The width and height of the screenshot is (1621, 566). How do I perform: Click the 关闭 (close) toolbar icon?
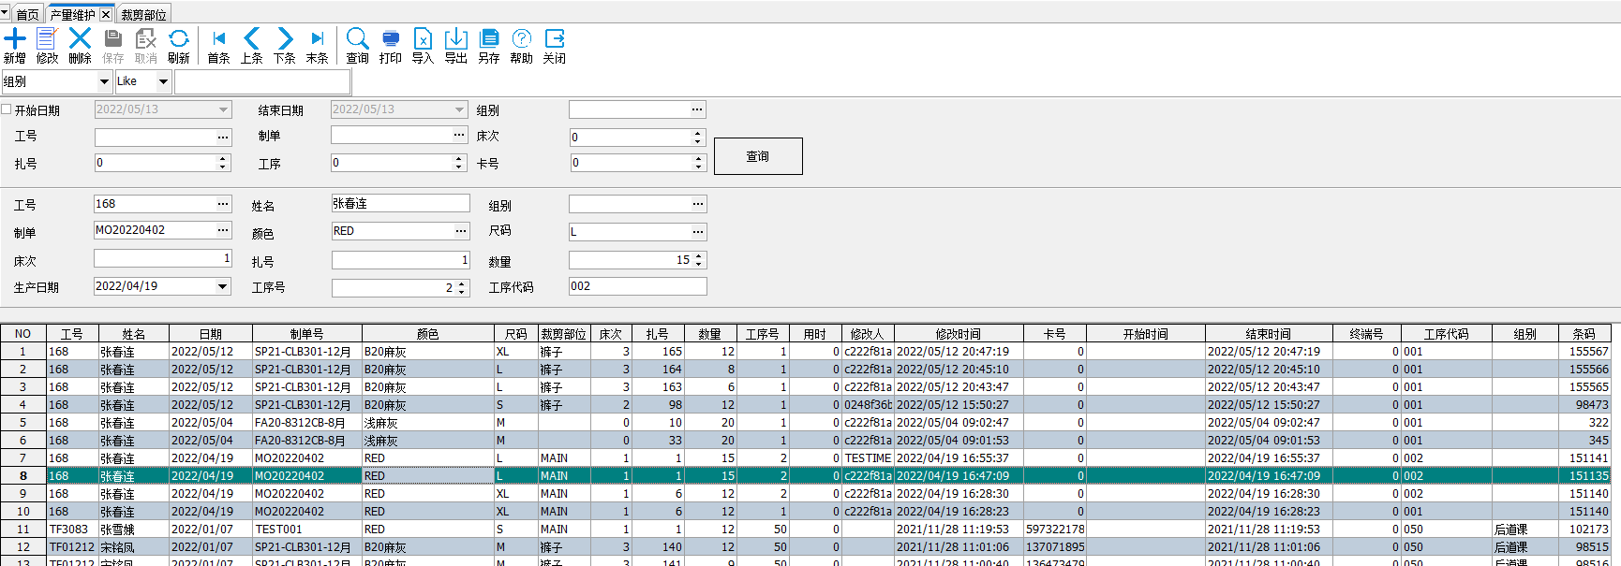pyautogui.click(x=555, y=45)
